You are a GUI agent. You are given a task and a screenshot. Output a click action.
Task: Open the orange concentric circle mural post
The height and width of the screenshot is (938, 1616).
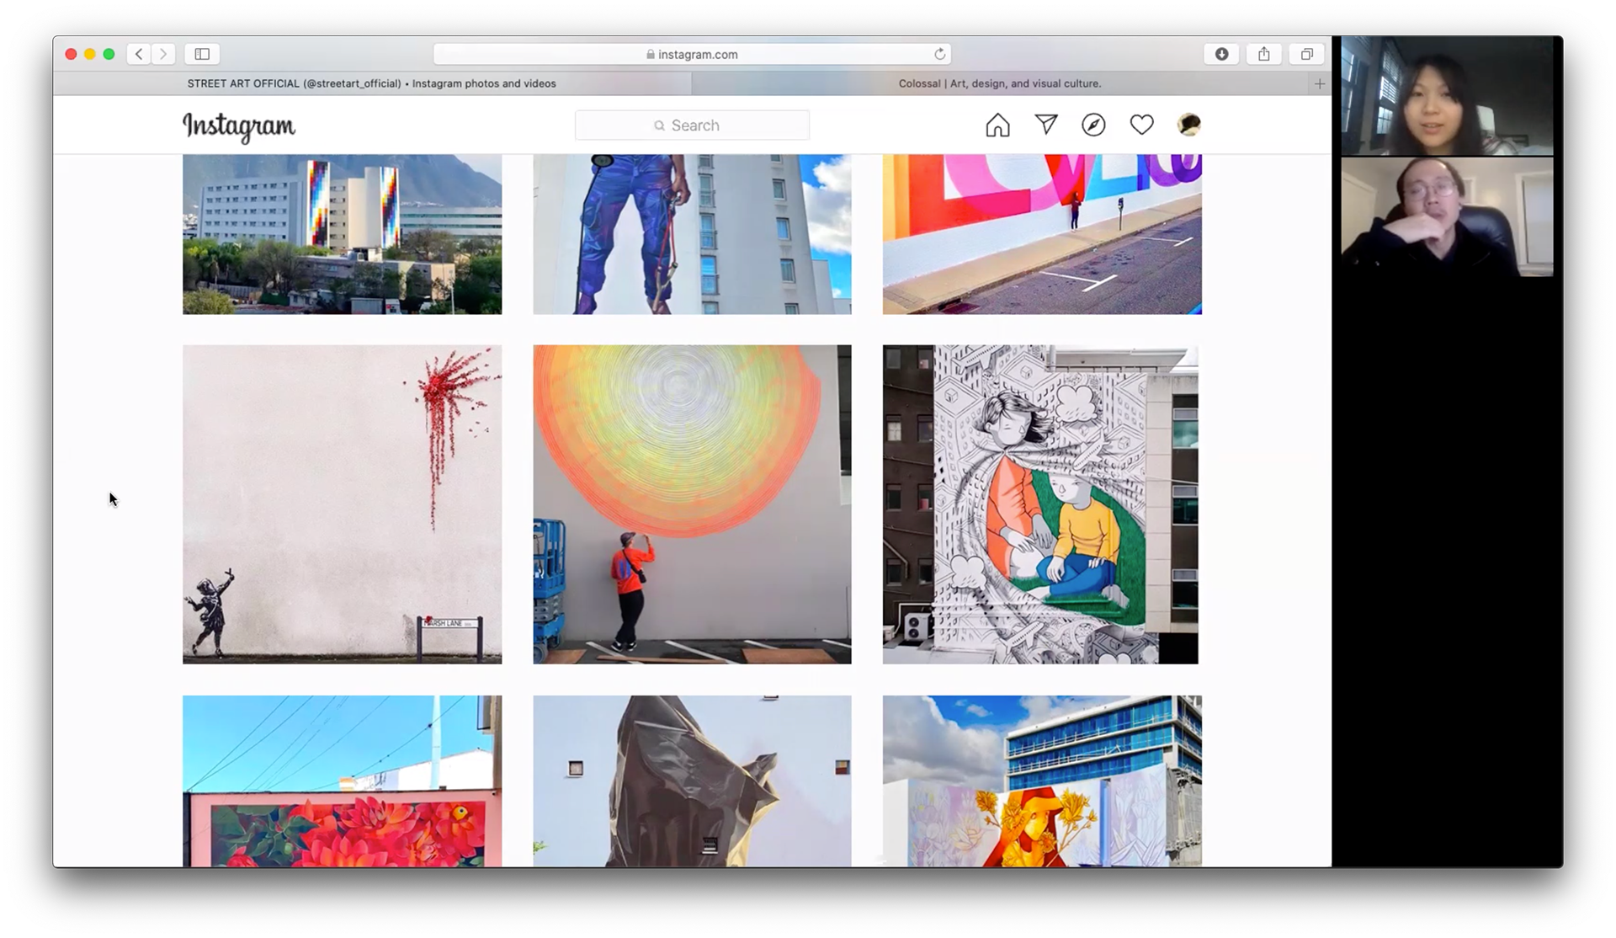pos(692,504)
